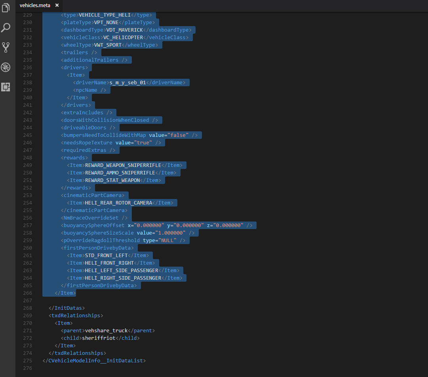
Task: Click sheriffriot child value
Action: (x=99, y=338)
